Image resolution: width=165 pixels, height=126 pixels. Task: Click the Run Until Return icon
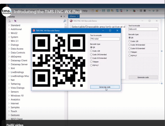click(x=157, y=10)
